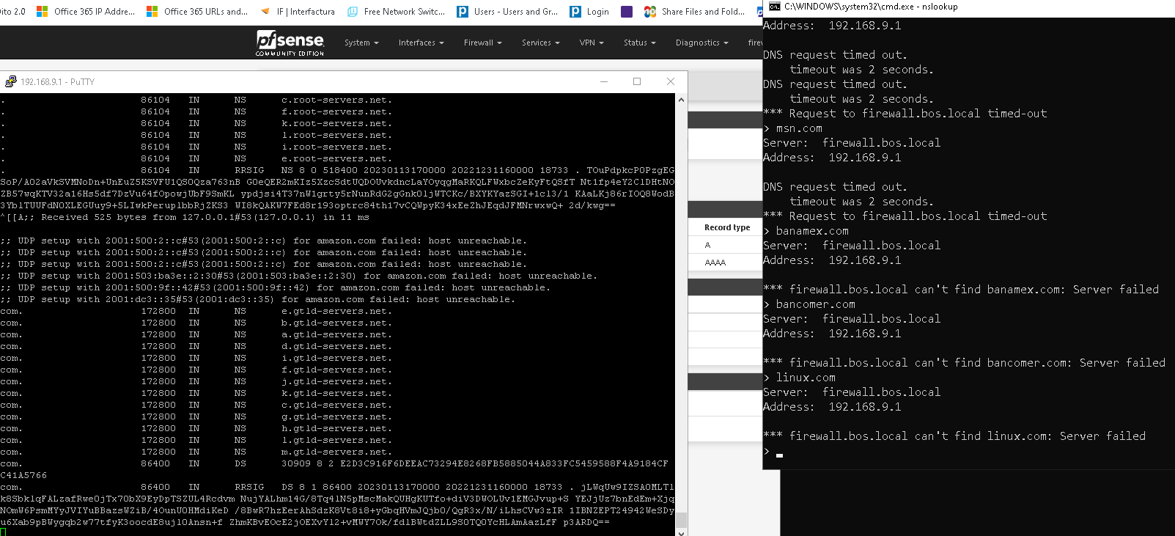The height and width of the screenshot is (536, 1175).
Task: Click the PuTTY vertical scrollbar thumb
Action: [681, 519]
